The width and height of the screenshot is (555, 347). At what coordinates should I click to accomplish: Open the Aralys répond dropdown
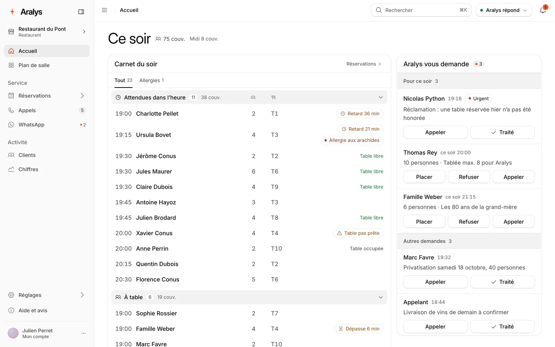[504, 10]
